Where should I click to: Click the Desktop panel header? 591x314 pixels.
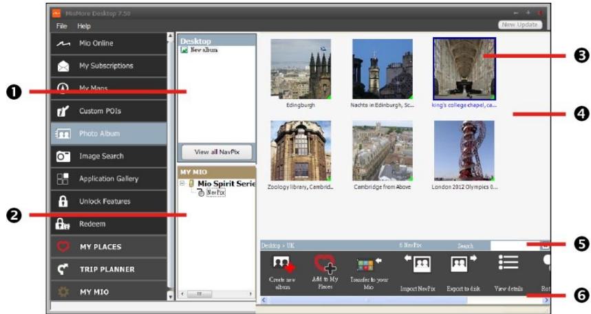pos(217,41)
